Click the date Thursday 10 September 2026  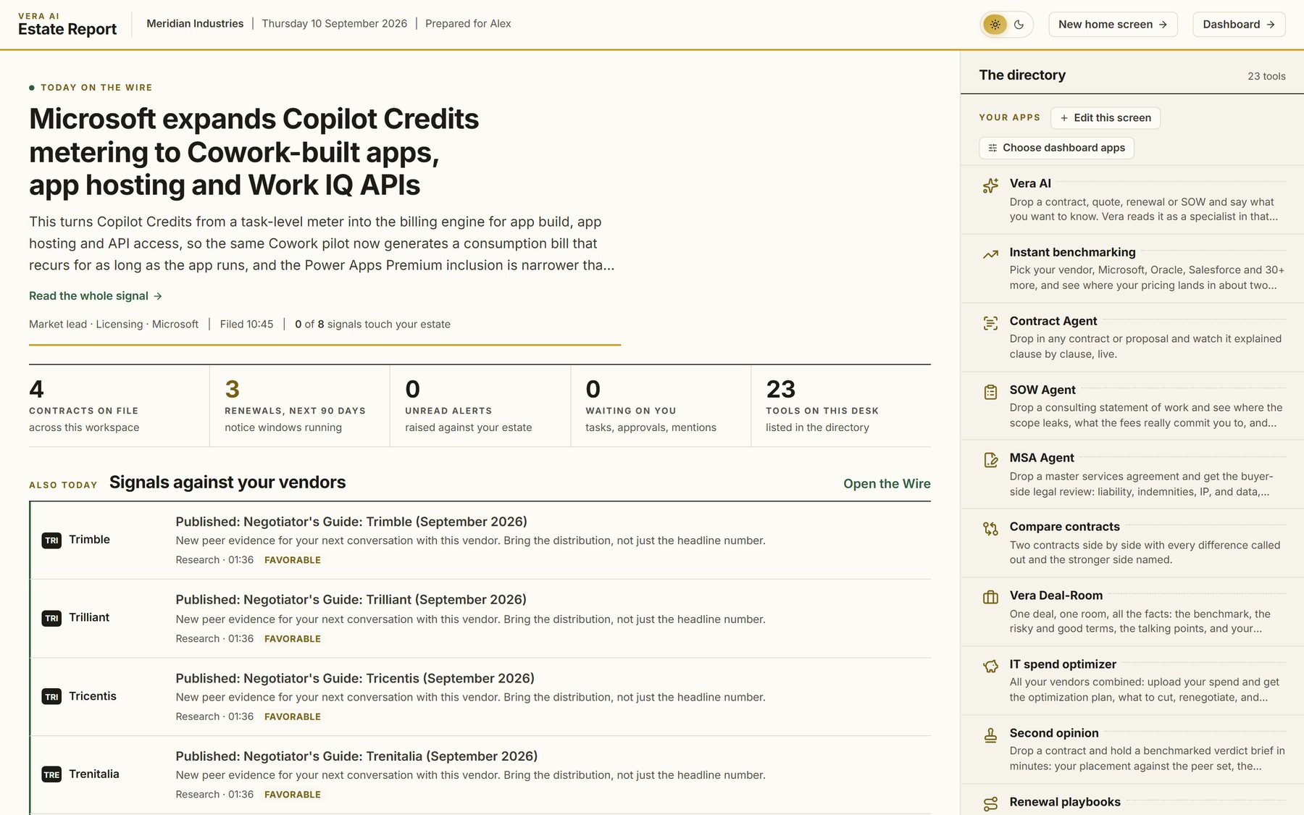pyautogui.click(x=334, y=24)
